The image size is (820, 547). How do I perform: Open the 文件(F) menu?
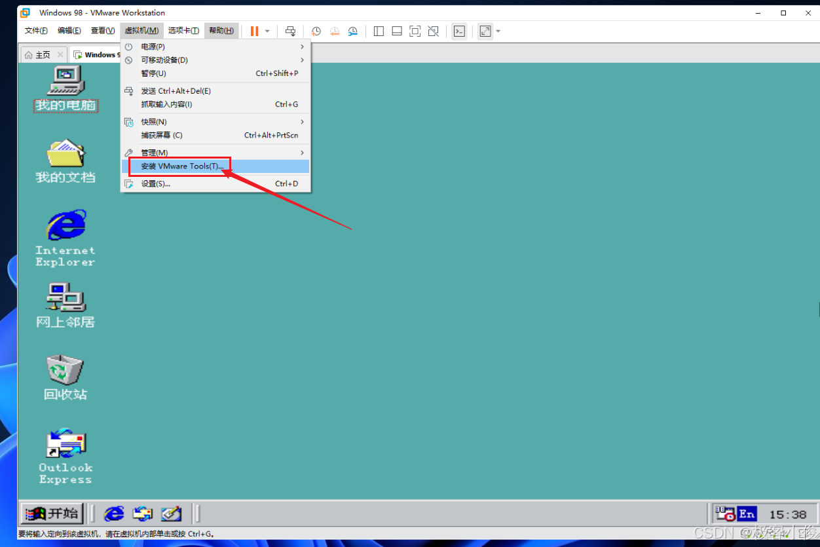(x=36, y=31)
